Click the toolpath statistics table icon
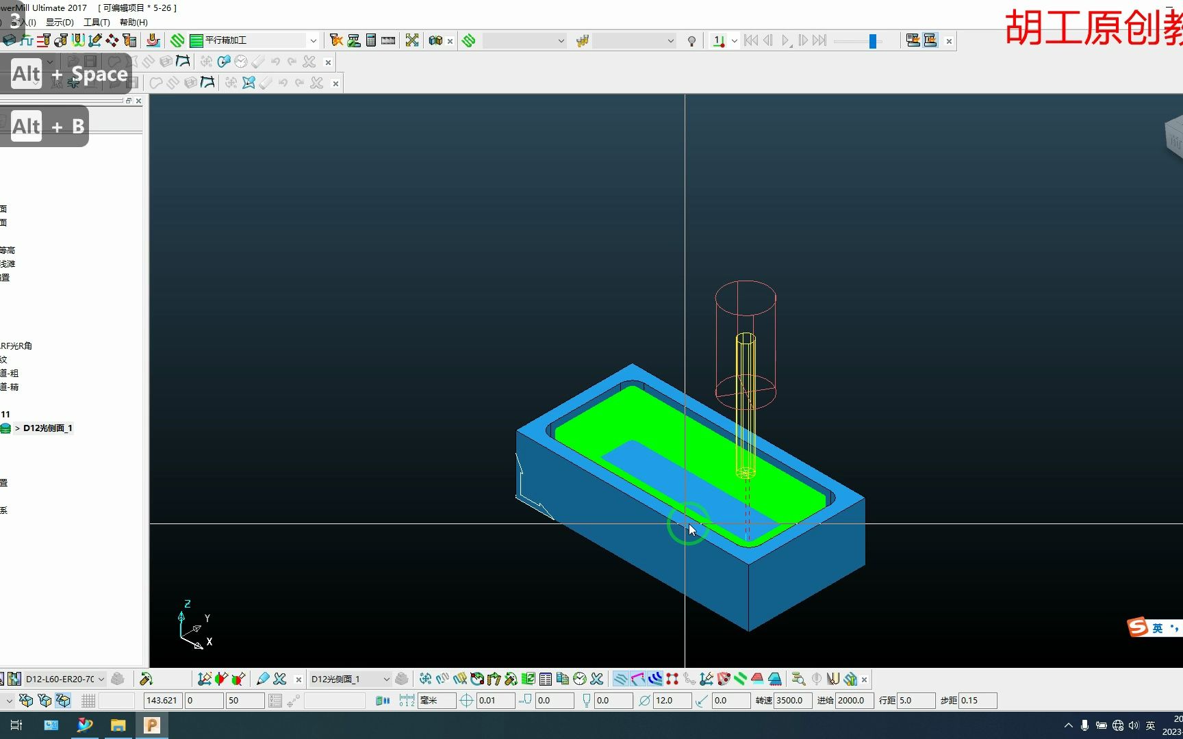 [546, 679]
